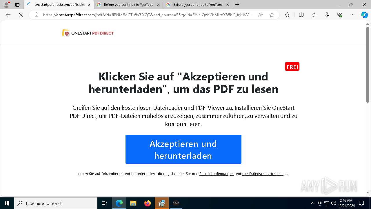This screenshot has height=209, width=371.
Task: Launch Firefox from the taskbar
Action: click(148, 203)
